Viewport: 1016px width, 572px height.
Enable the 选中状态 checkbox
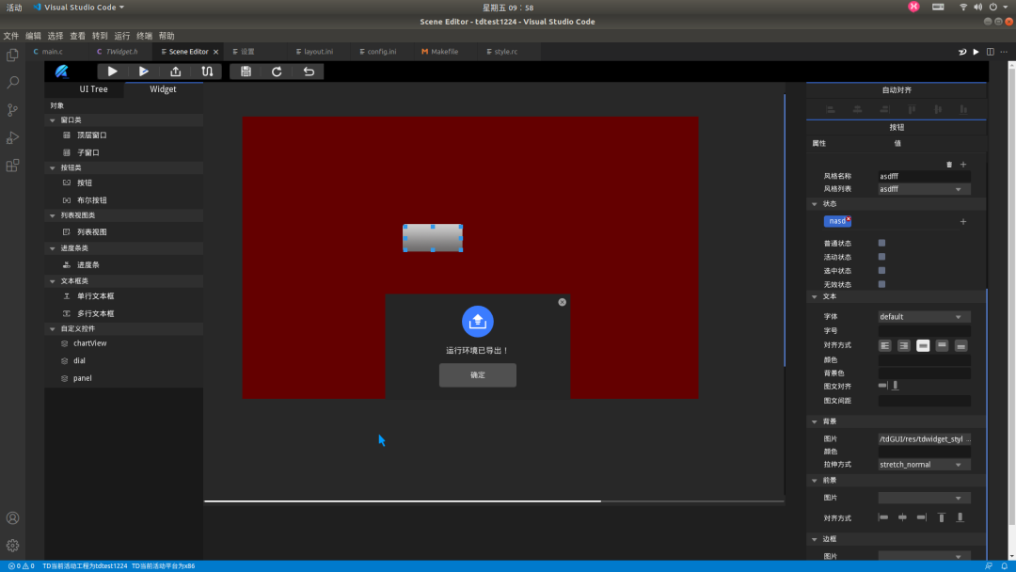click(x=881, y=270)
